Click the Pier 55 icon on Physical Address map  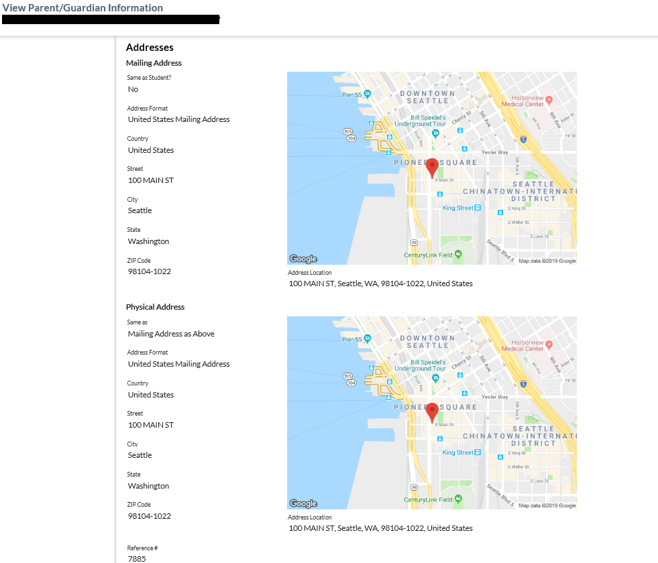[367, 339]
